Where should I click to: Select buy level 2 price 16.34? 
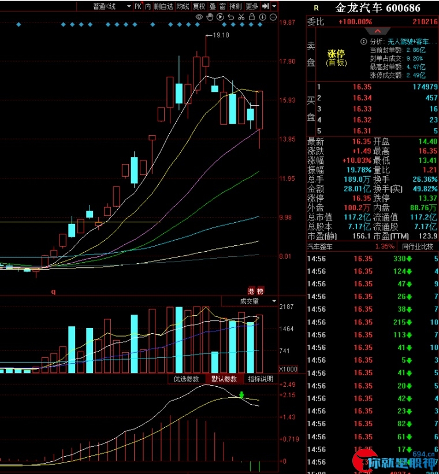[x=362, y=98]
